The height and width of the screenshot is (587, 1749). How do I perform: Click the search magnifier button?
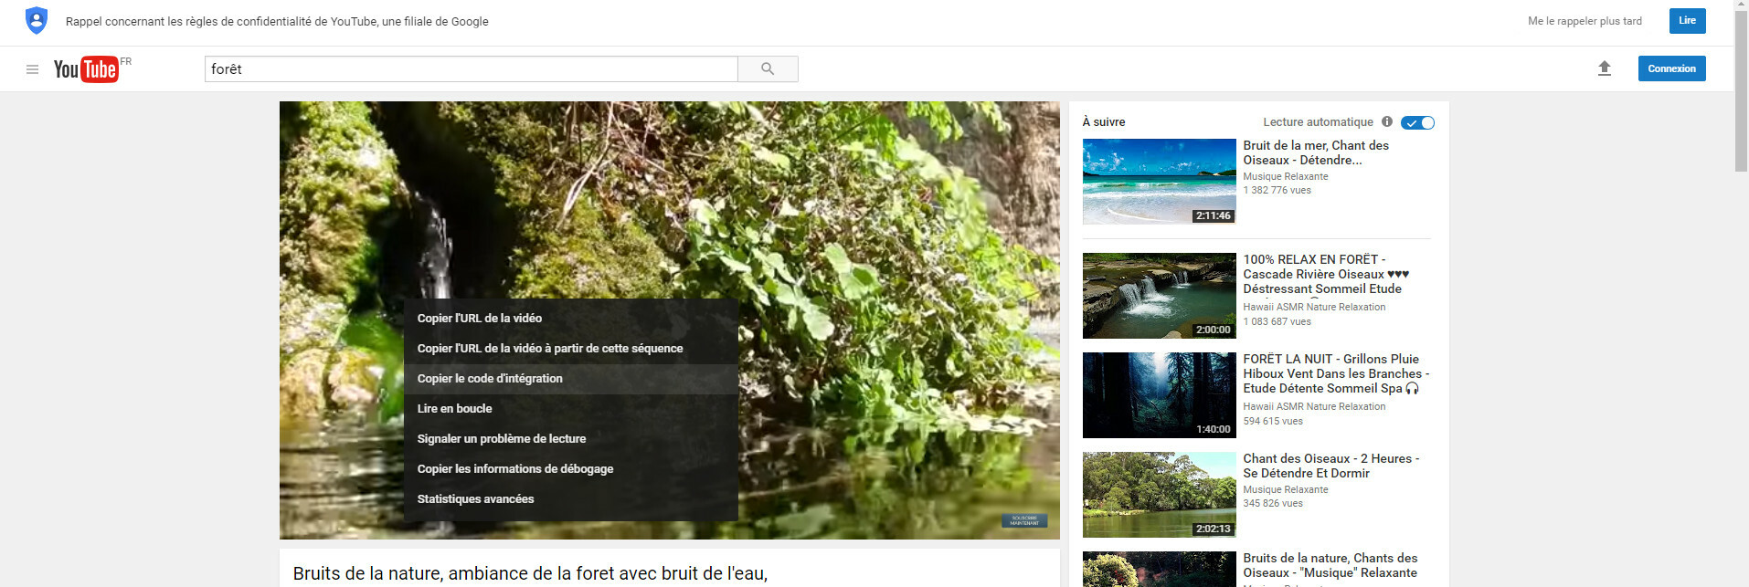point(768,69)
